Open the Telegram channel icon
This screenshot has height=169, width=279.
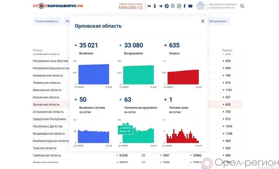point(160,6)
